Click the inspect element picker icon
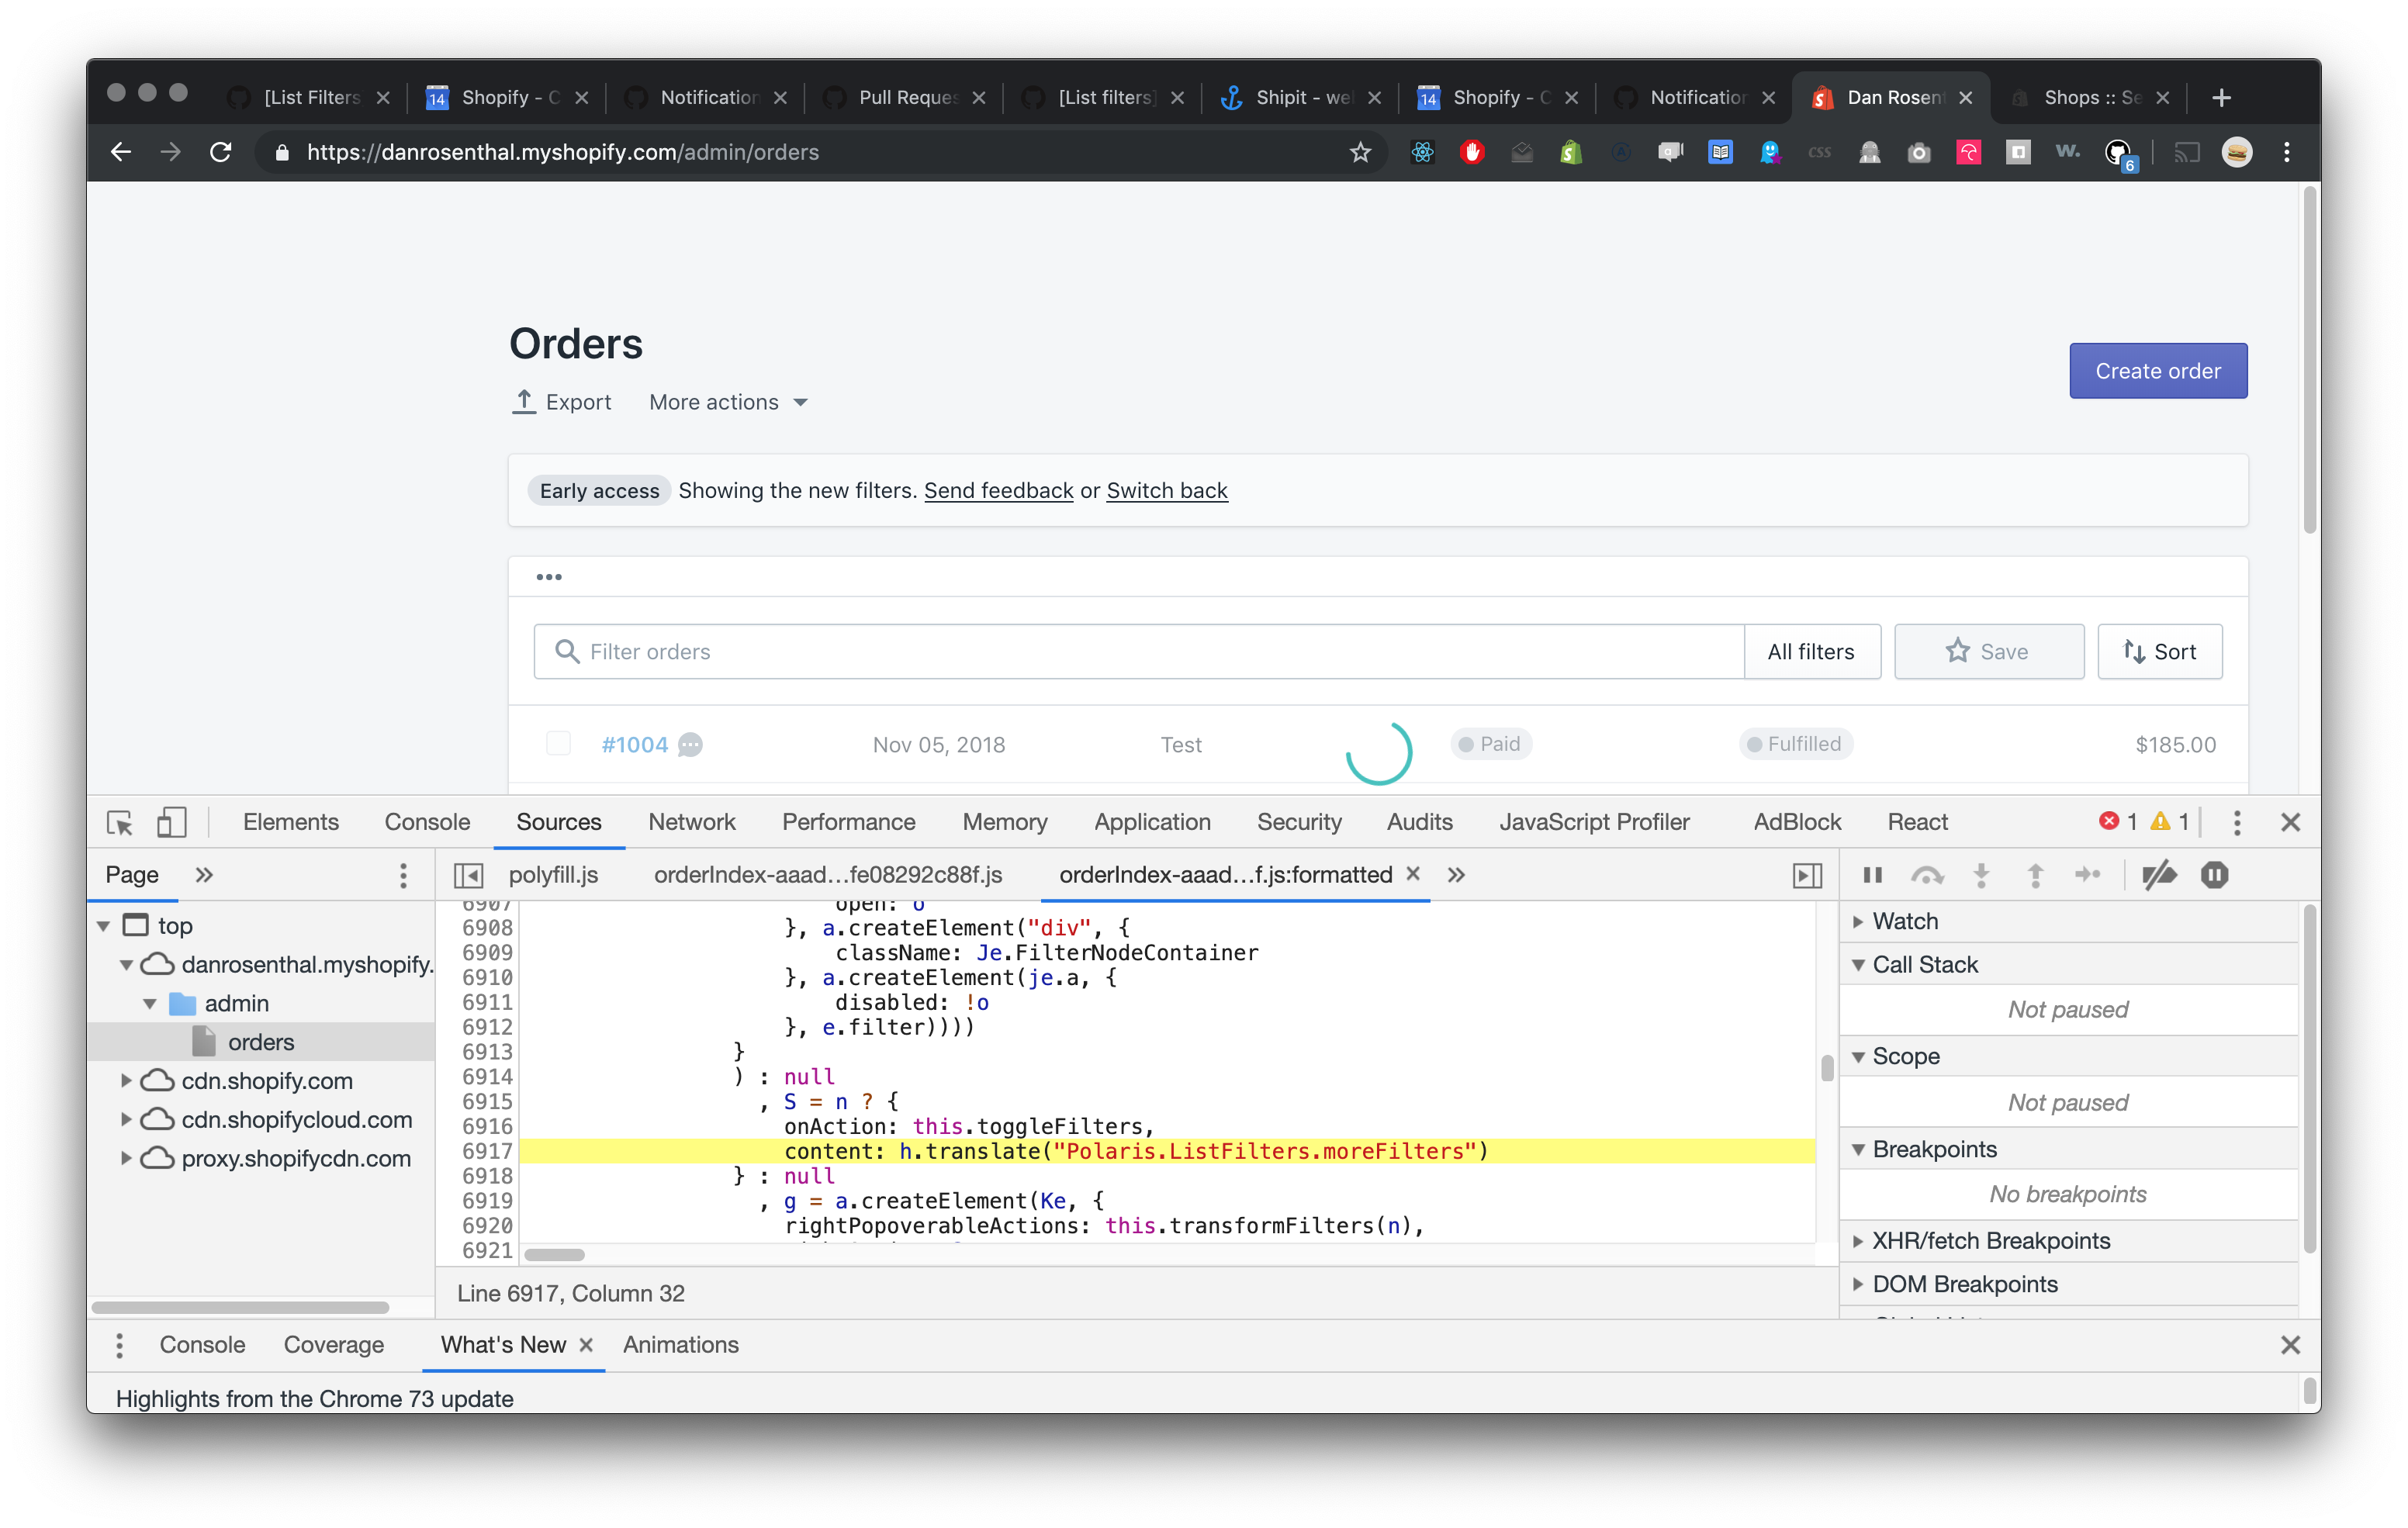The image size is (2408, 1528). 119,822
